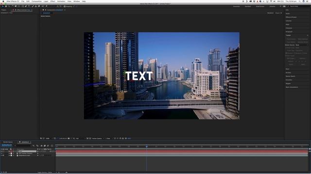This screenshot has height=174, width=311.
Task: Select the 3D Tracker Camera layer
Action: [26, 153]
